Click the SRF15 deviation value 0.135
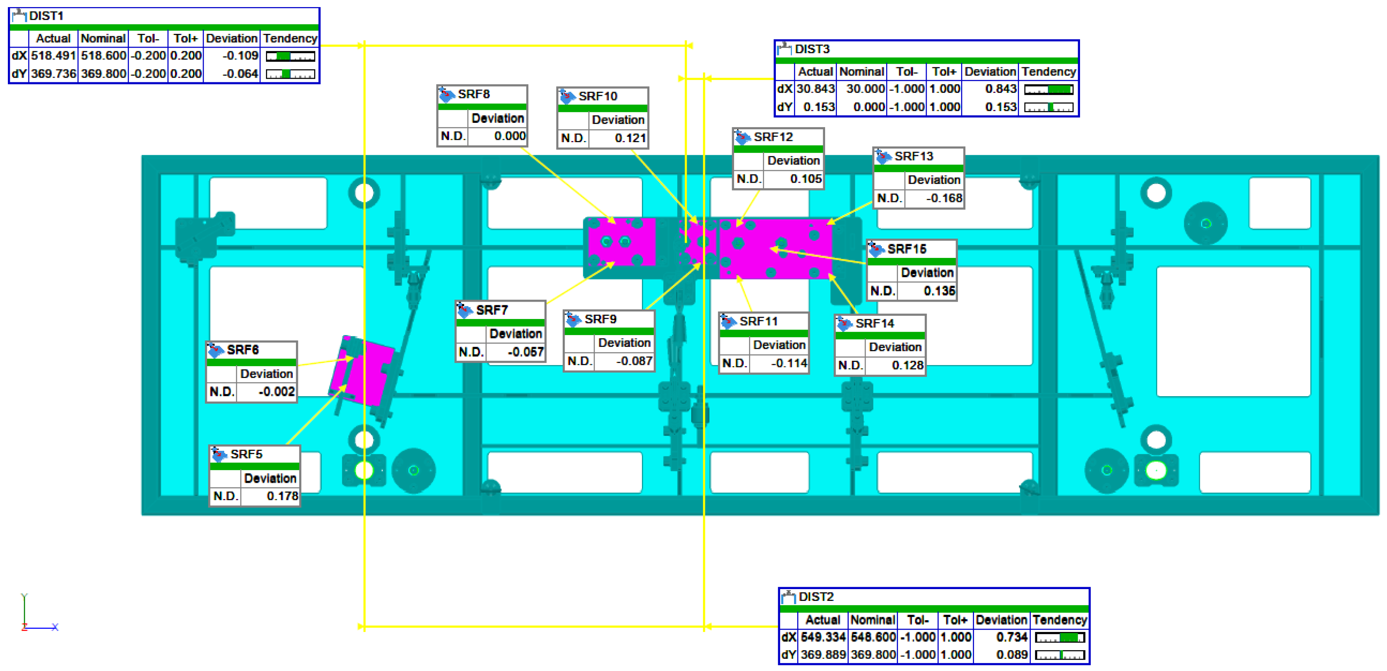 pyautogui.click(x=939, y=291)
